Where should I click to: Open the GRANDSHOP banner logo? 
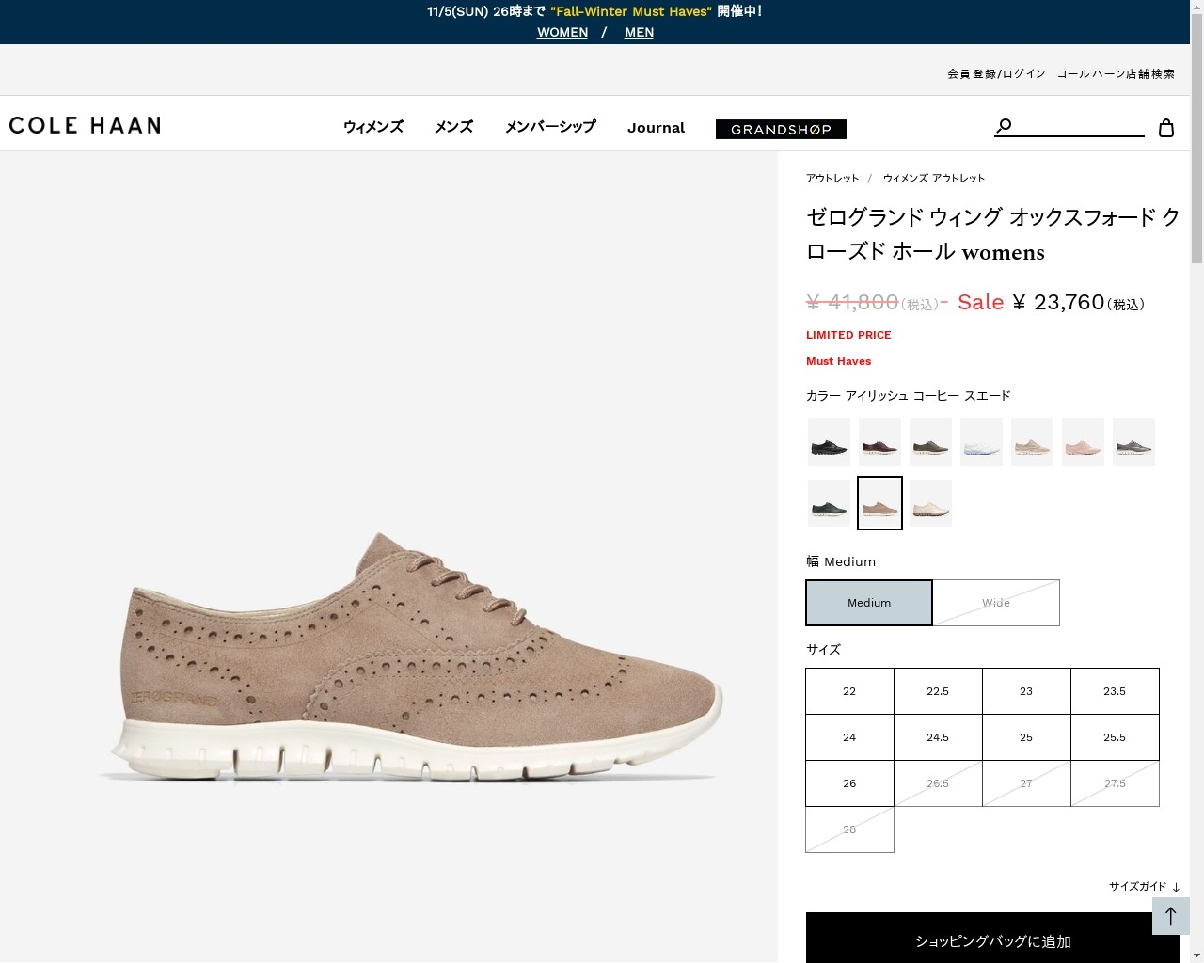pyautogui.click(x=781, y=129)
